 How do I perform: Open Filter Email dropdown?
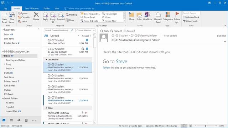coord(191,21)
